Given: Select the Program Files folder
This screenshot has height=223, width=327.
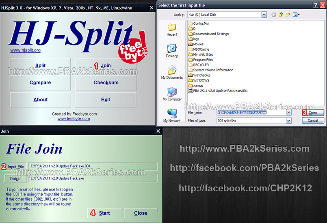Looking at the screenshot, I should 200,60.
